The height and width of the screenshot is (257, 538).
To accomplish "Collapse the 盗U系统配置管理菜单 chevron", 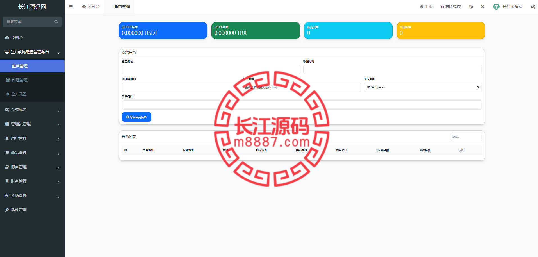I will (58, 53).
